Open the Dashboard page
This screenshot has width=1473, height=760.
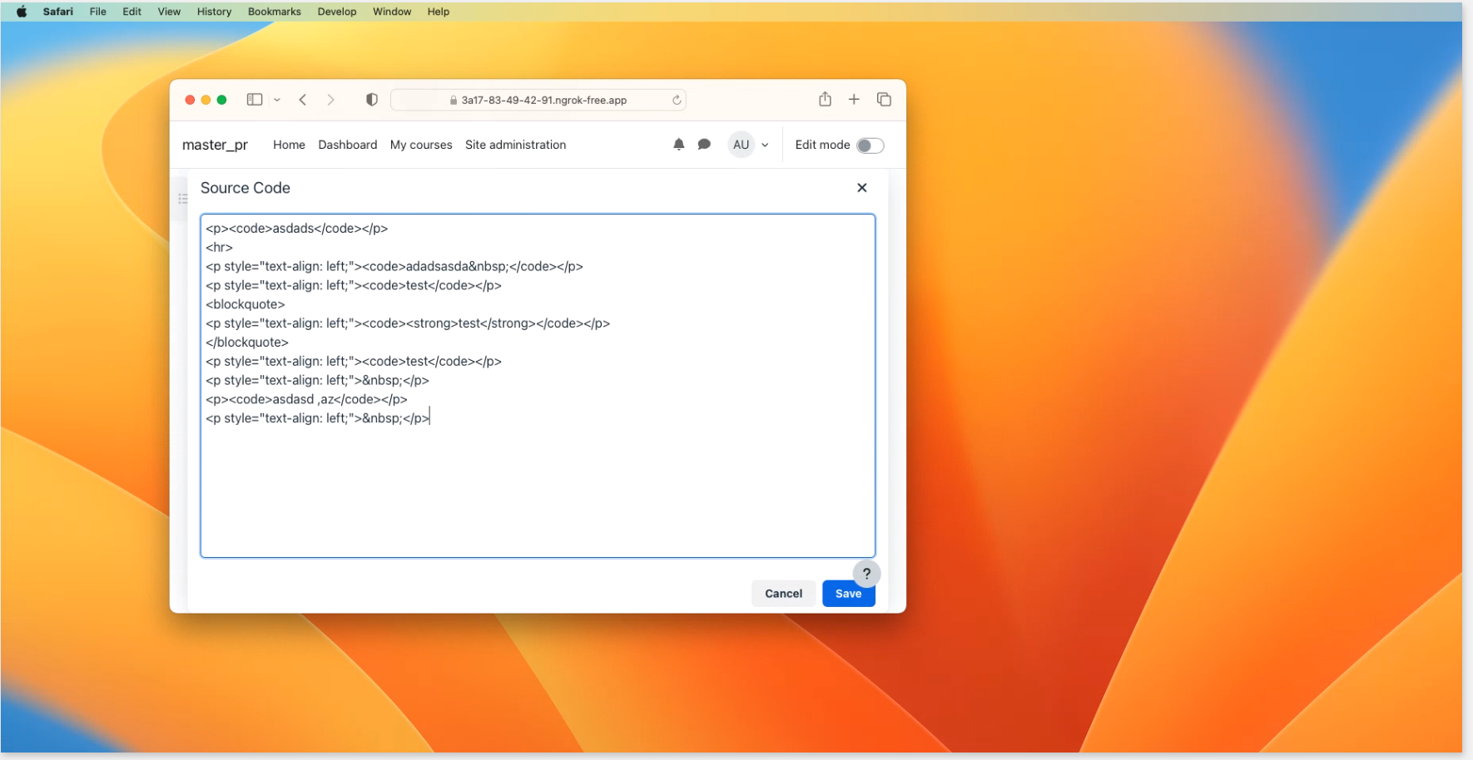pos(348,145)
